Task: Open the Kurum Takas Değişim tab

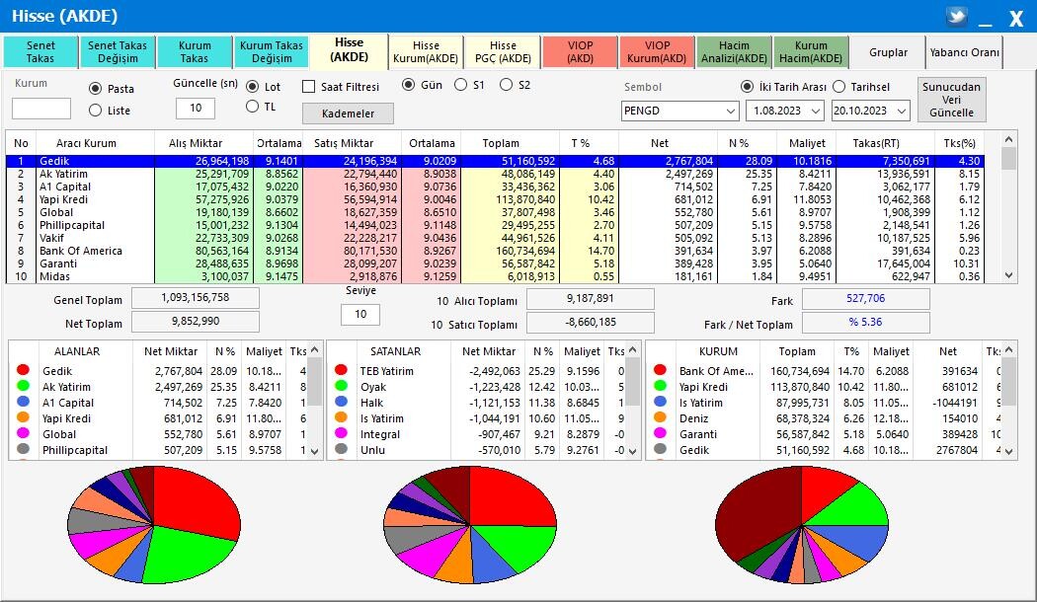Action: tap(272, 52)
